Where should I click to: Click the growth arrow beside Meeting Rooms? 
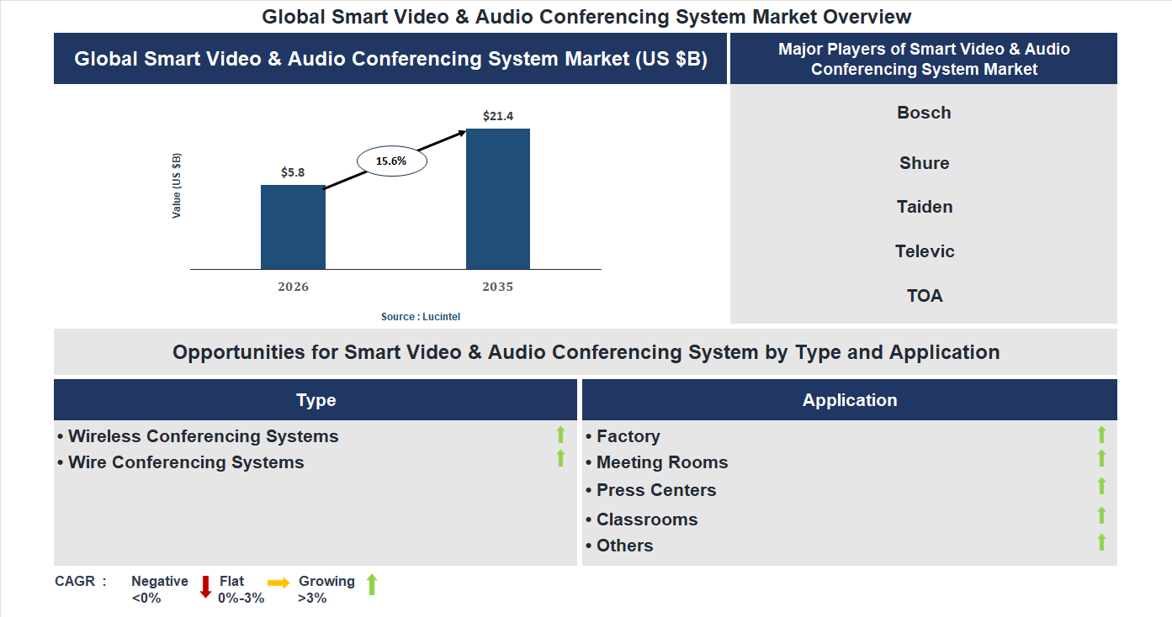pos(1100,459)
